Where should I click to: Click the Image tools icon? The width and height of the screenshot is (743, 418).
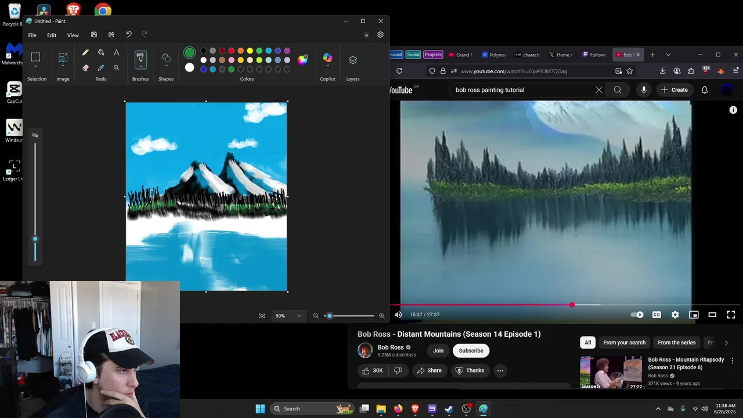click(x=63, y=57)
